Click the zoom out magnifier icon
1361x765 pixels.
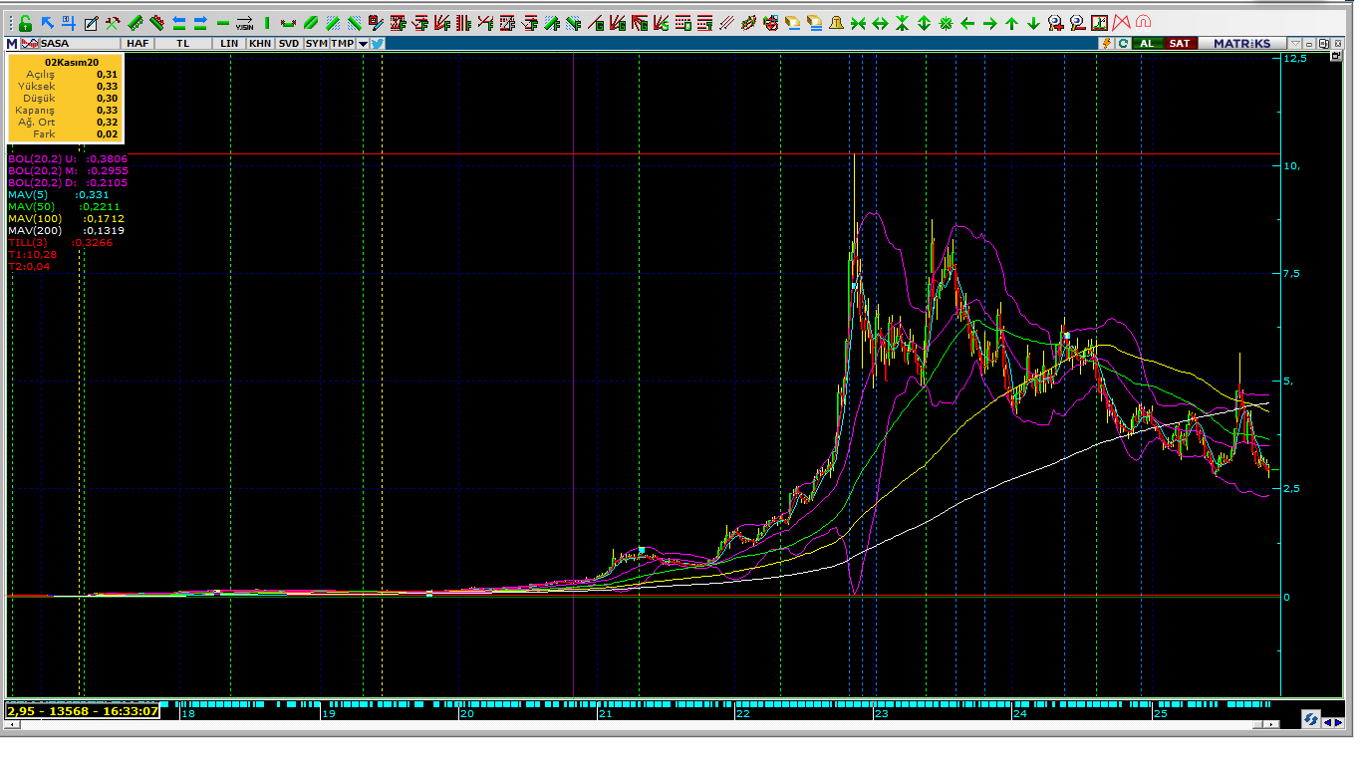(1077, 23)
